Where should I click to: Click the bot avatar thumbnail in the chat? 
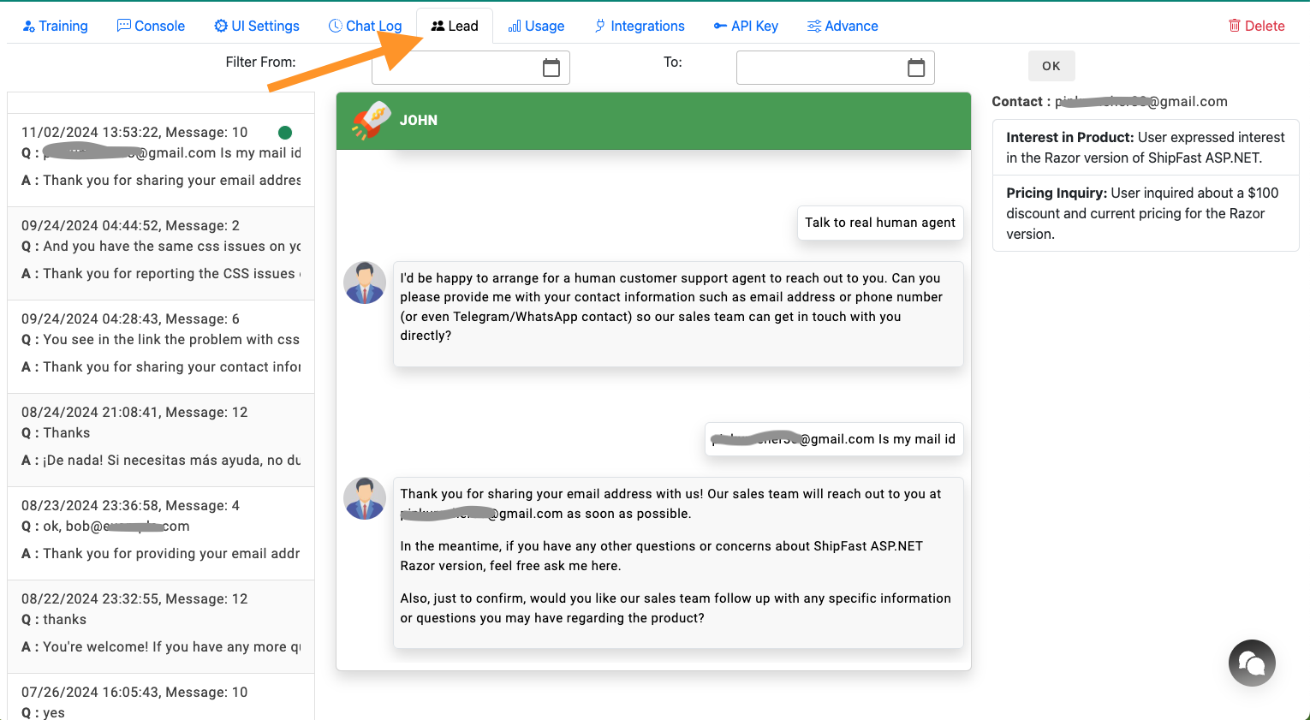coord(365,282)
